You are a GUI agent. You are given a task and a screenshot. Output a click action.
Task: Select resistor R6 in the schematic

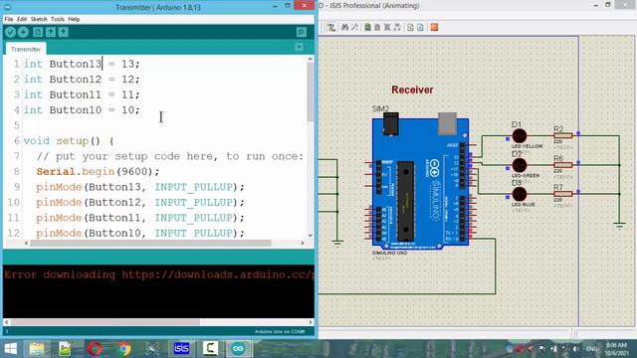pyautogui.click(x=563, y=165)
